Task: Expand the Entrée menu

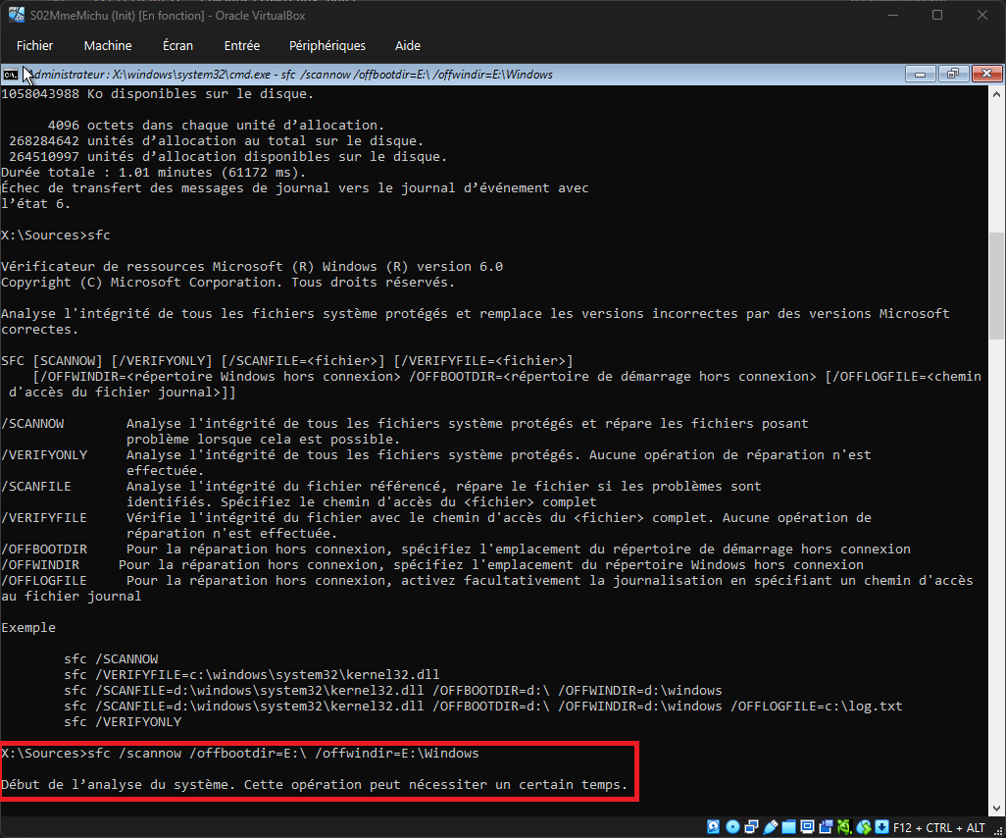Action: tap(242, 45)
